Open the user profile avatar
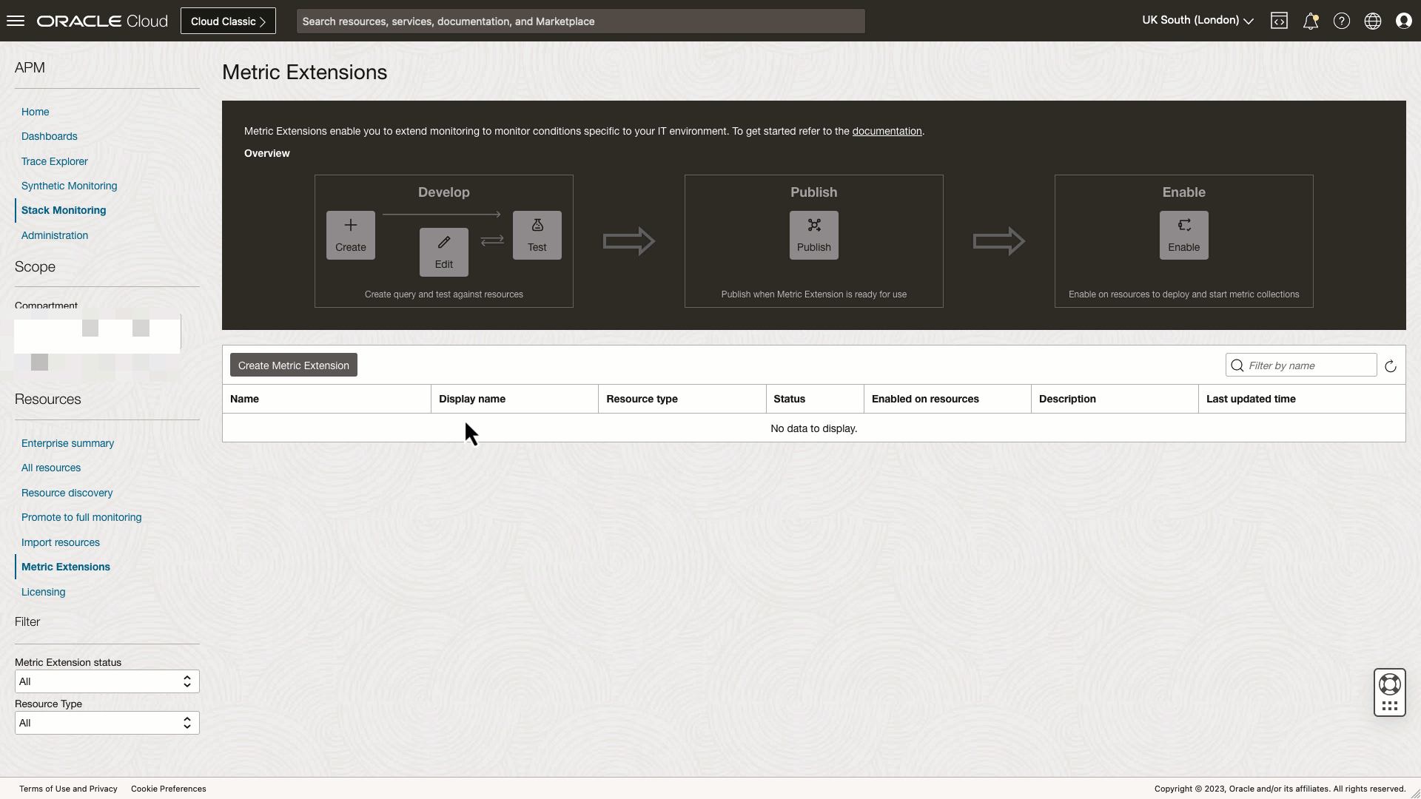The width and height of the screenshot is (1421, 799). pyautogui.click(x=1403, y=21)
